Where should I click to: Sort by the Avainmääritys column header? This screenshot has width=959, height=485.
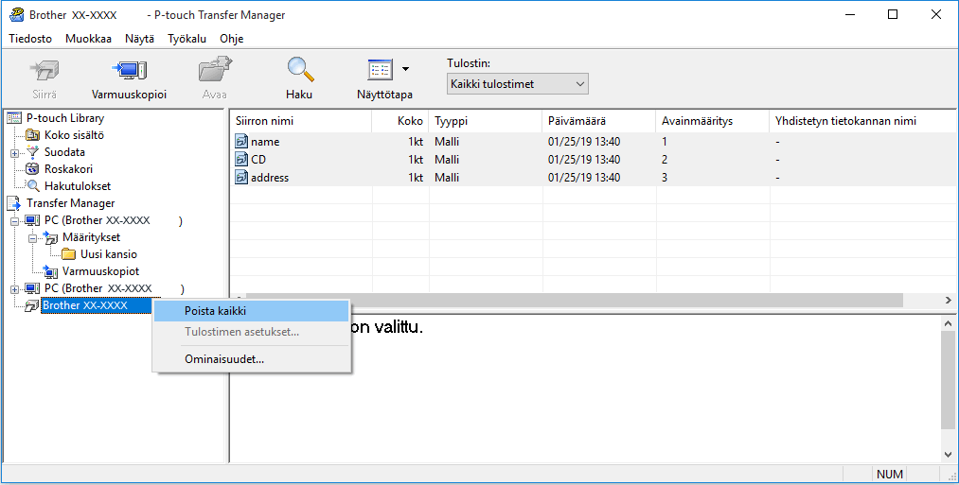click(713, 121)
